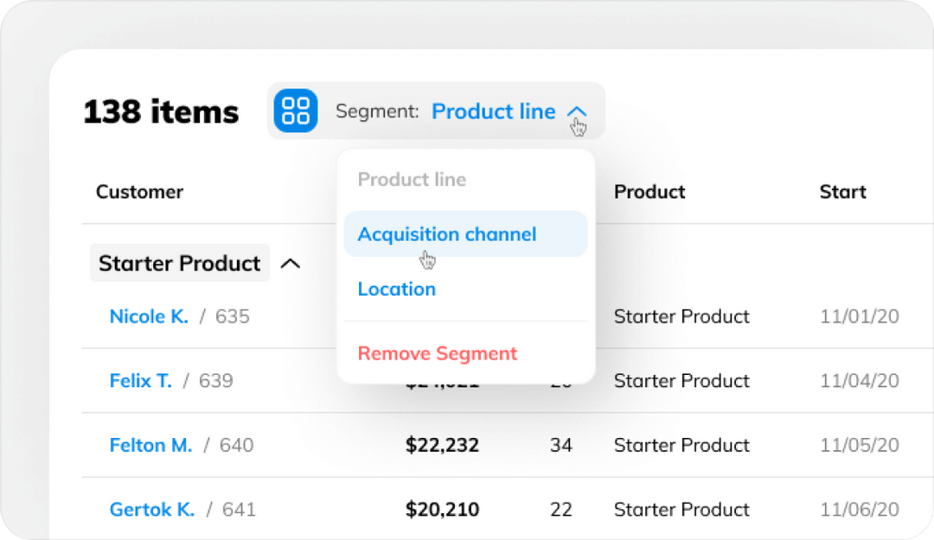Click the Gertok K. customer link

point(152,509)
